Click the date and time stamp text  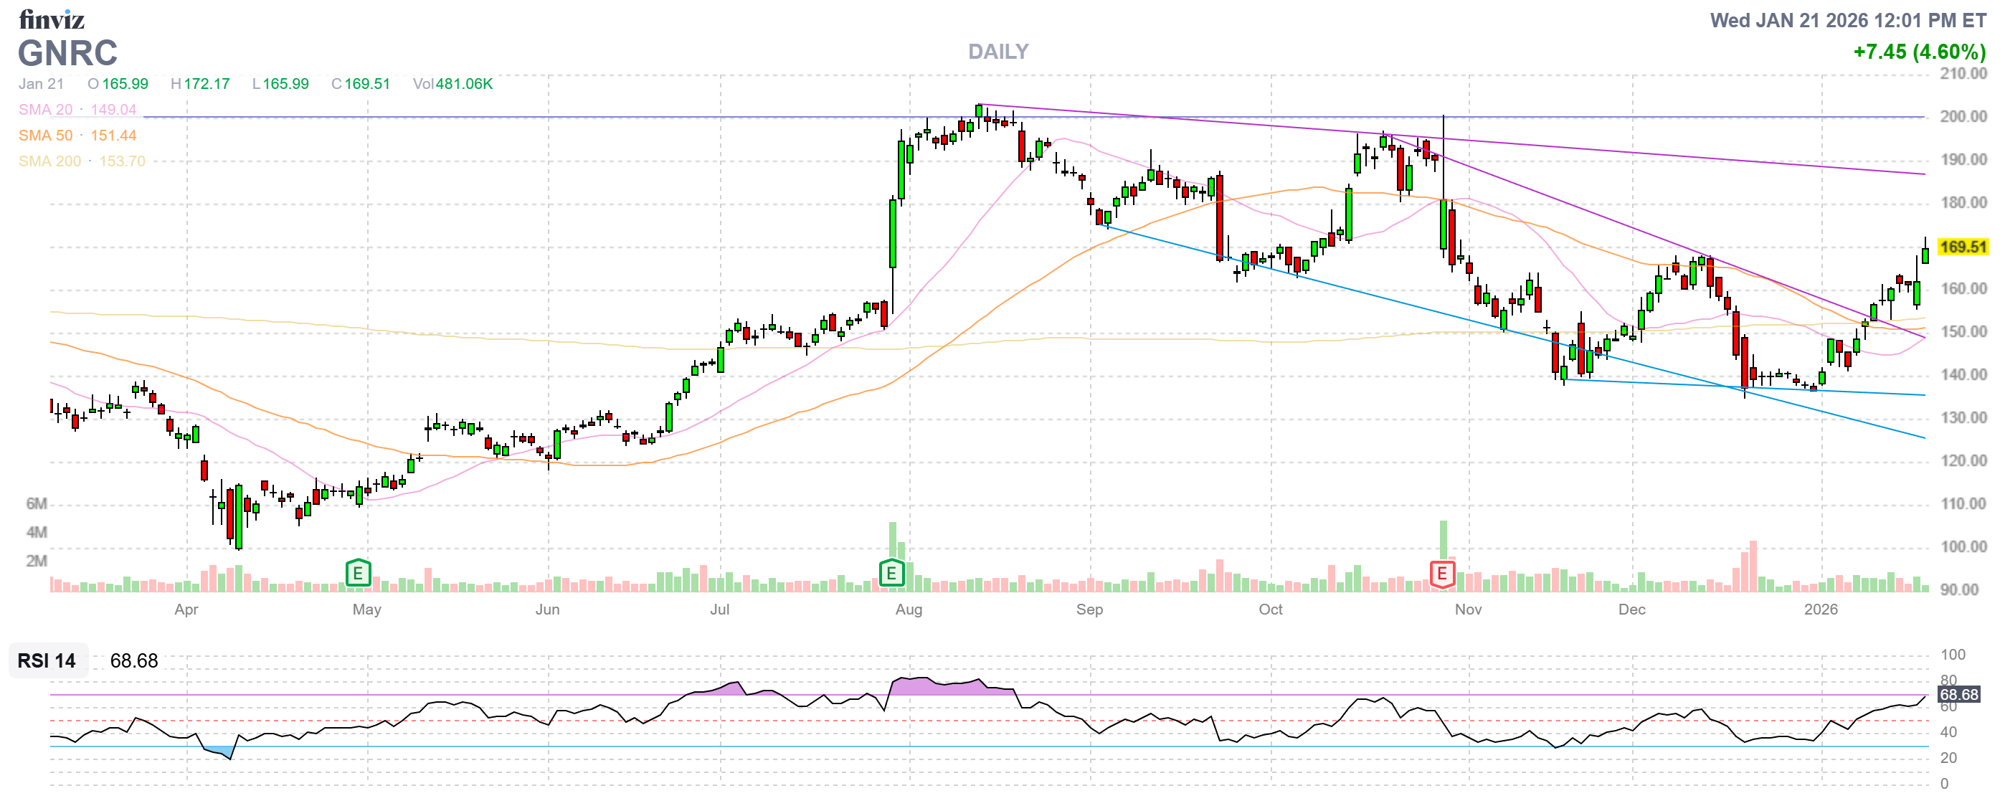[x=1847, y=20]
